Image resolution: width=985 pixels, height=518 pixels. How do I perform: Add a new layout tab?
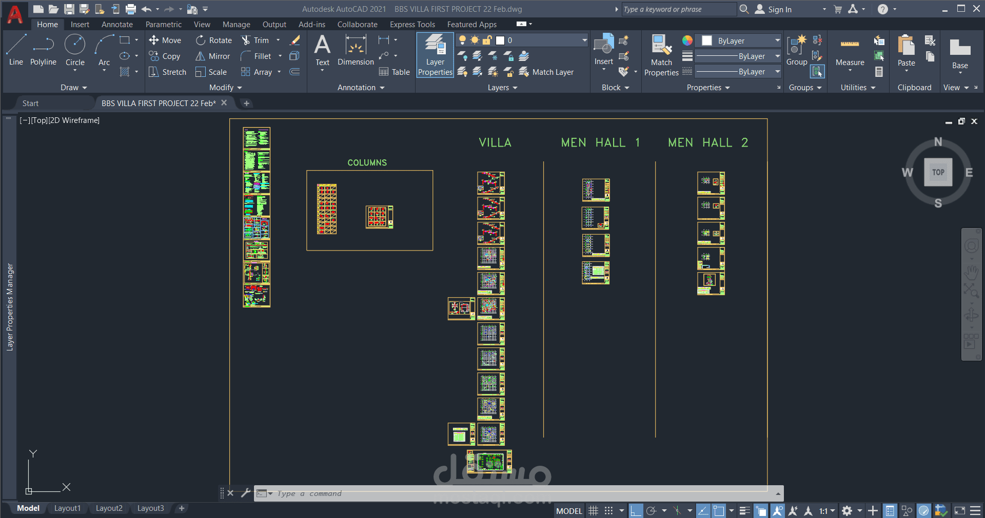[182, 508]
